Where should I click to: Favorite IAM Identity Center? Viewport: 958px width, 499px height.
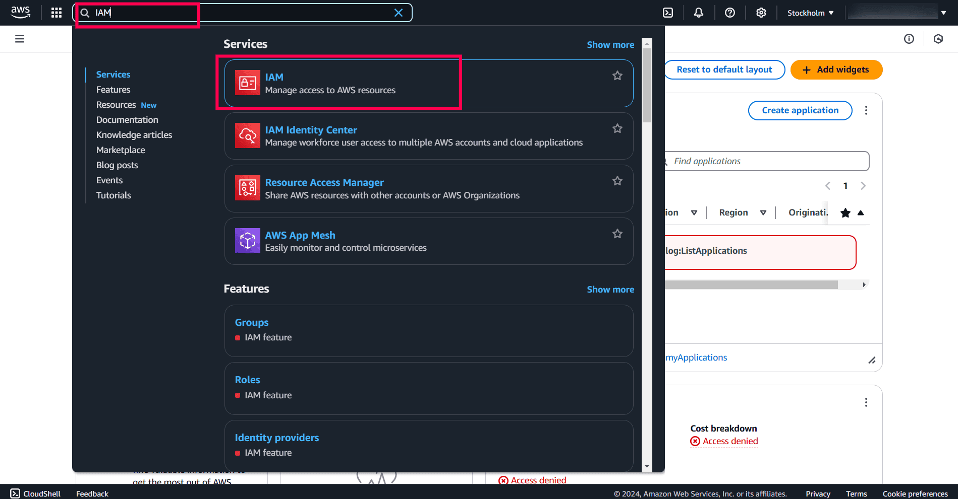coord(617,128)
